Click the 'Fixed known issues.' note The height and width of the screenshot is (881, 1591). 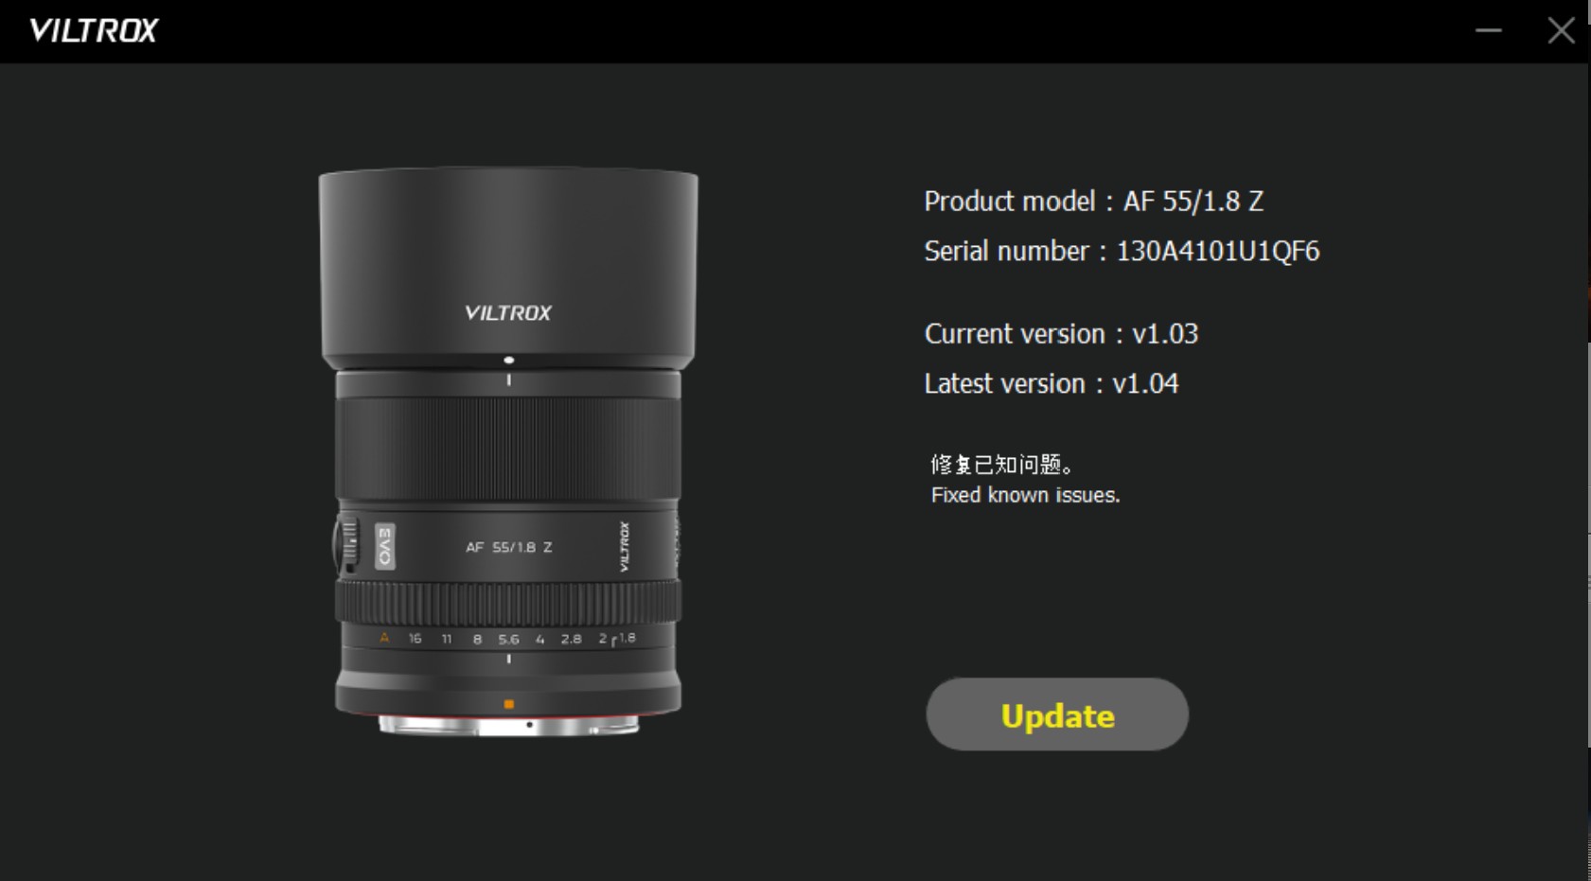click(1025, 495)
